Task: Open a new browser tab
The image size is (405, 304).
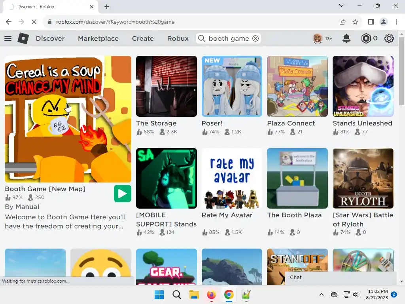Action: click(x=107, y=7)
